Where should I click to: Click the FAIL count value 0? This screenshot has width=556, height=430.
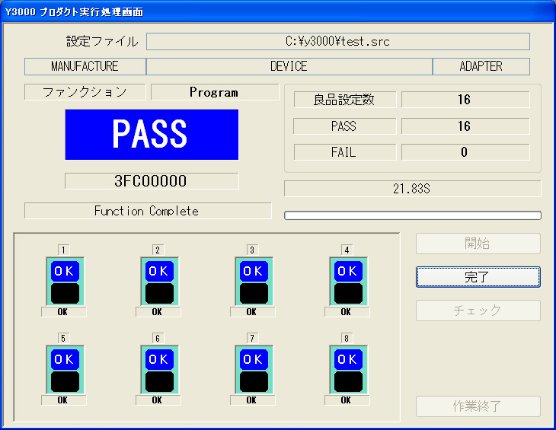[465, 152]
